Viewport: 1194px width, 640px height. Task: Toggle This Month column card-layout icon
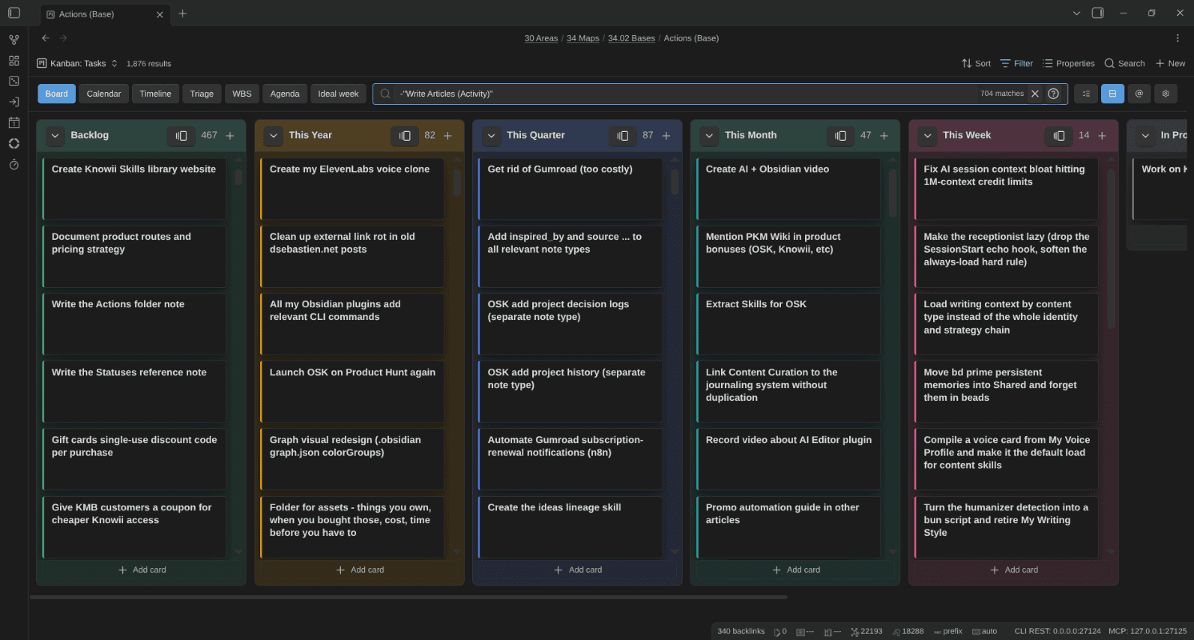click(841, 136)
